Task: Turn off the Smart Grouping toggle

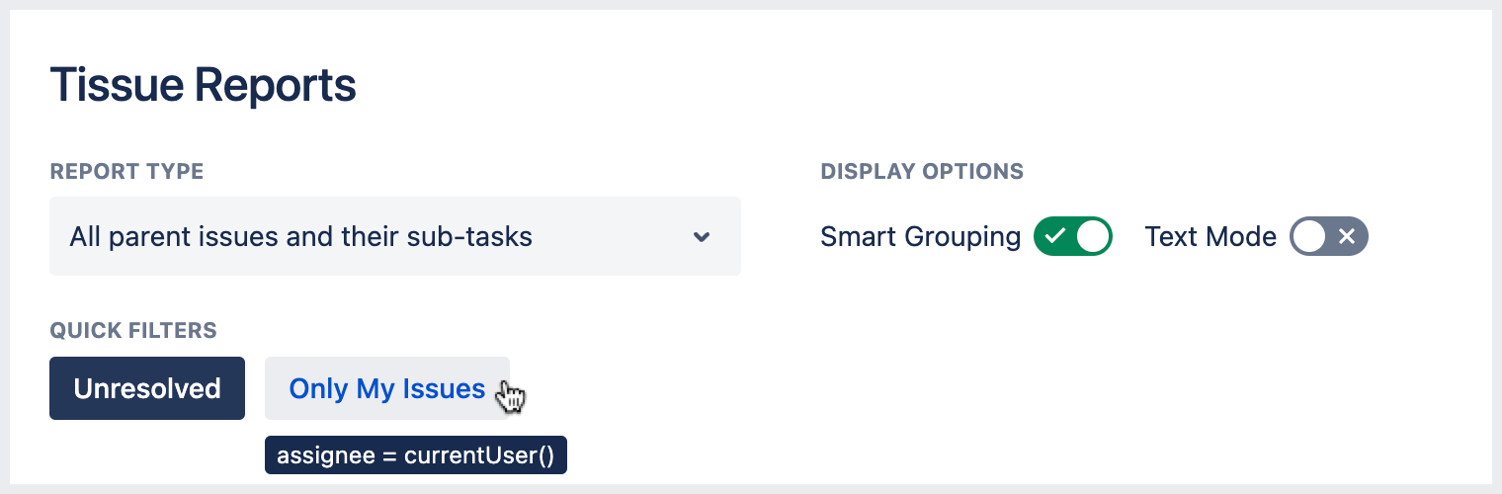Action: click(x=1073, y=237)
